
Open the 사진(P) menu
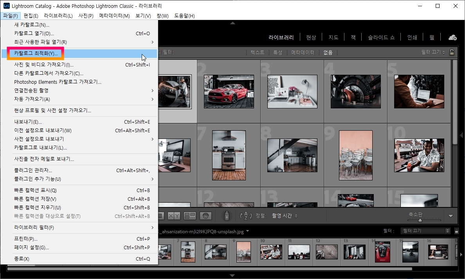click(x=86, y=16)
